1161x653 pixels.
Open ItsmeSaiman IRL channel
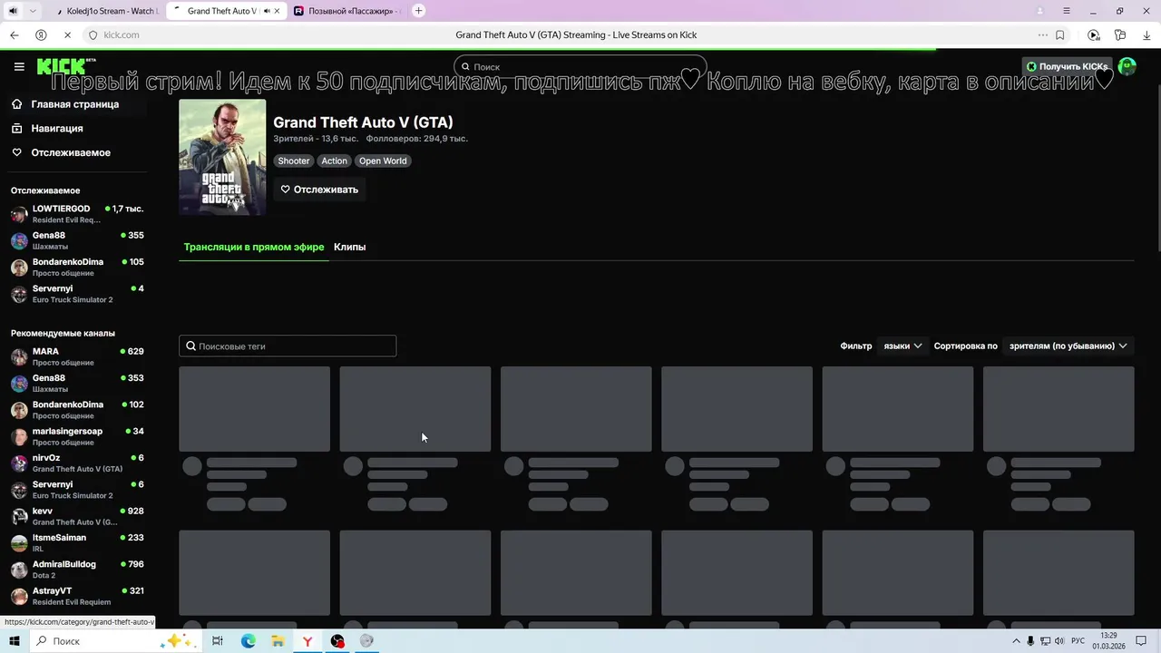click(77, 542)
